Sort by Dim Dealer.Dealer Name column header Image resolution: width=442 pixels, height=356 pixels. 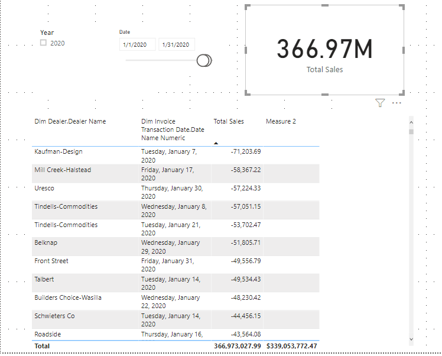[70, 121]
